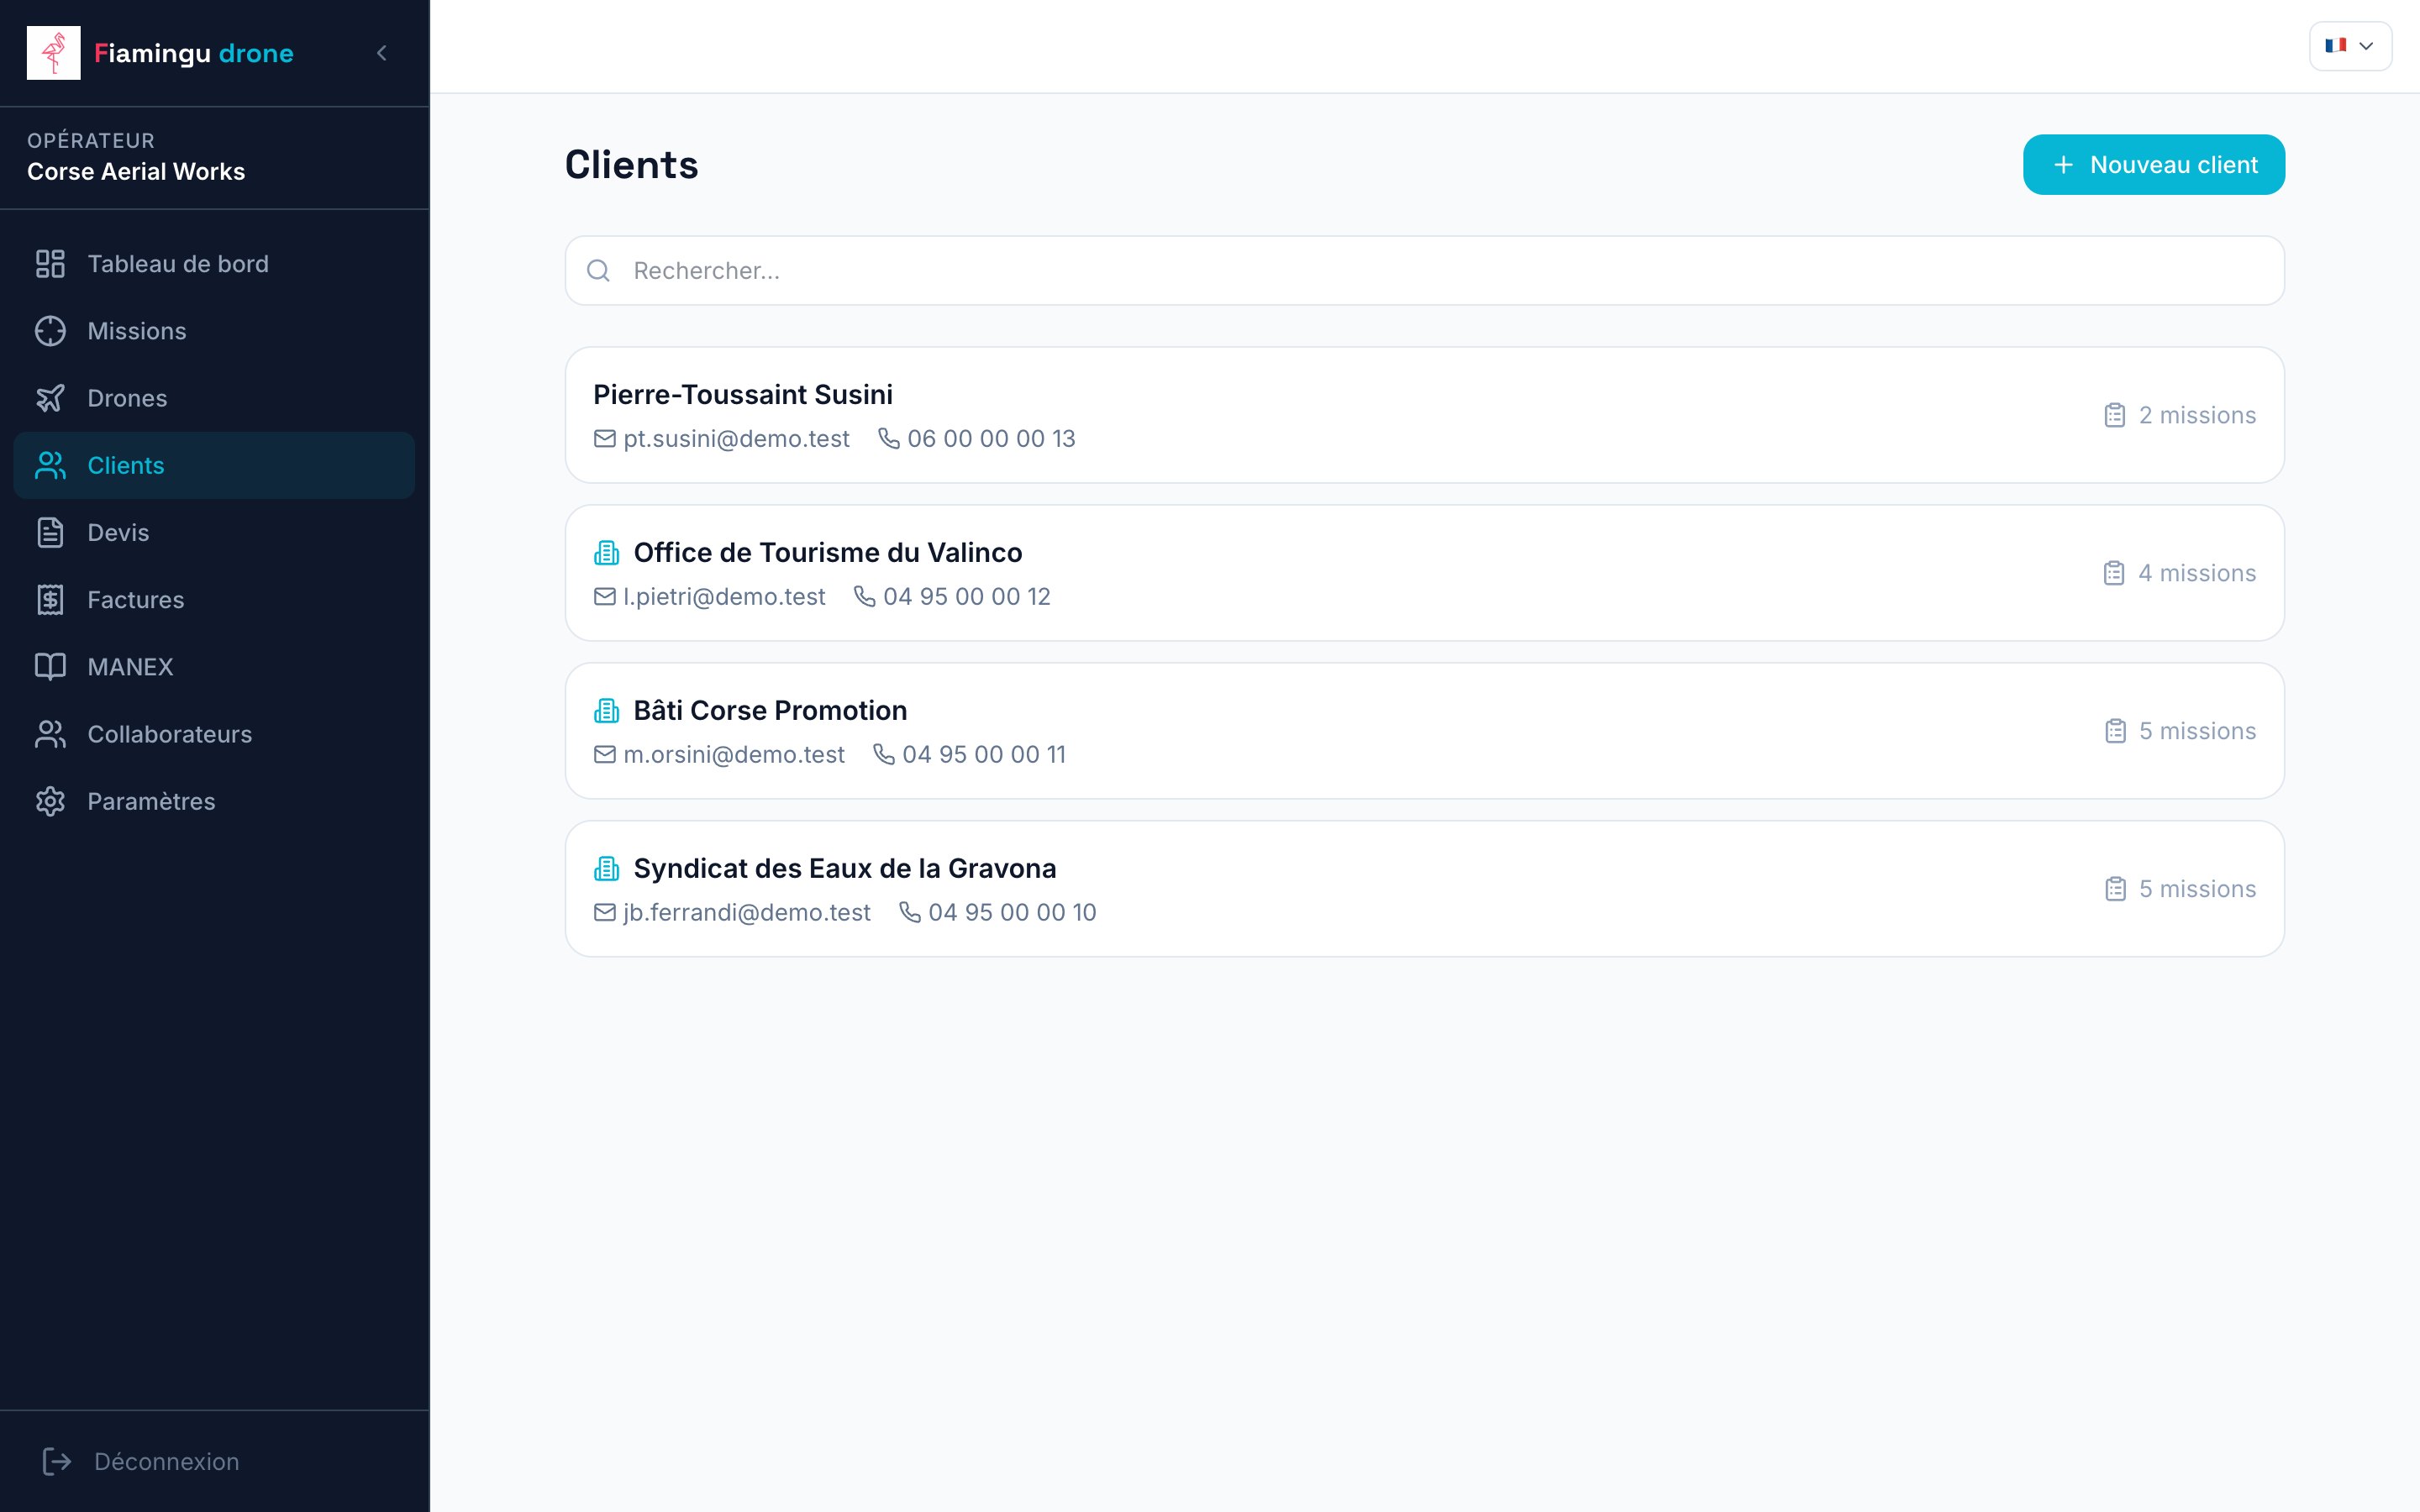Click the mail icon beside pt.susini@demo.test

tap(605, 439)
